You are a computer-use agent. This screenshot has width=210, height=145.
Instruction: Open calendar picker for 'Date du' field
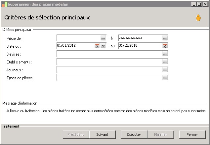(x=97, y=46)
